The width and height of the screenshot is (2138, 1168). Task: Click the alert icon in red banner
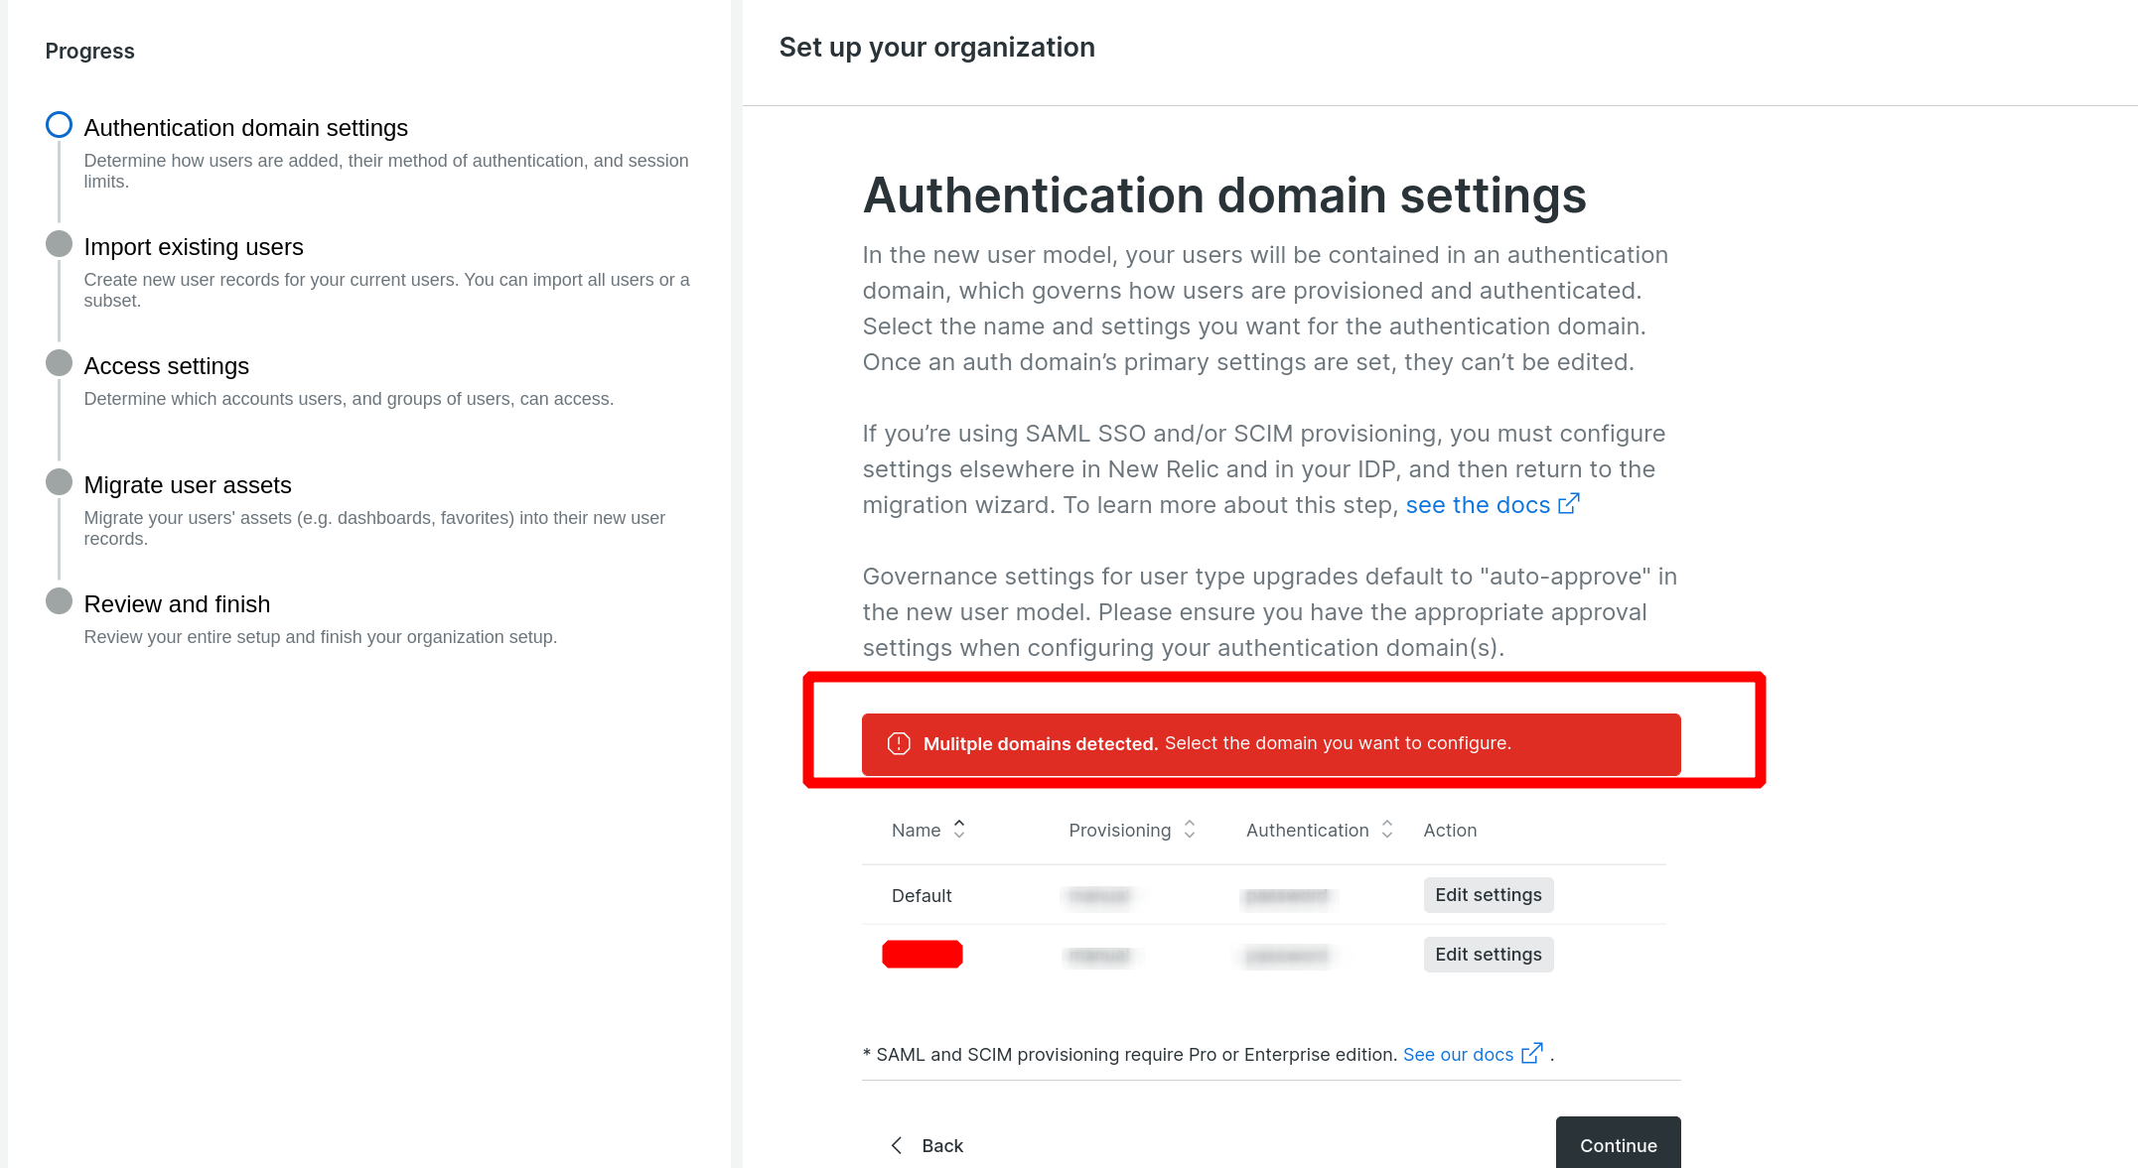[x=899, y=743]
